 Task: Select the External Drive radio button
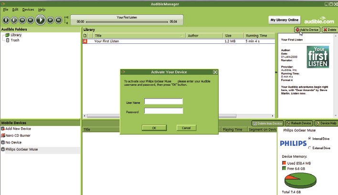coord(310,148)
